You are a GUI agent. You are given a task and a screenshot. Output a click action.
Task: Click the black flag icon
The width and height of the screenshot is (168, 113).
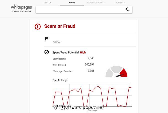[47, 39]
